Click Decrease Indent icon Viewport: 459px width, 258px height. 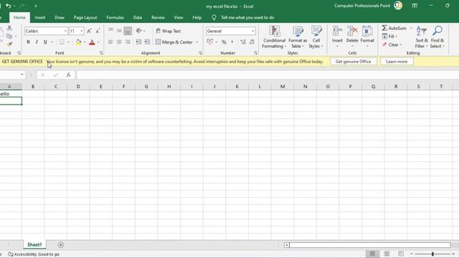138,42
